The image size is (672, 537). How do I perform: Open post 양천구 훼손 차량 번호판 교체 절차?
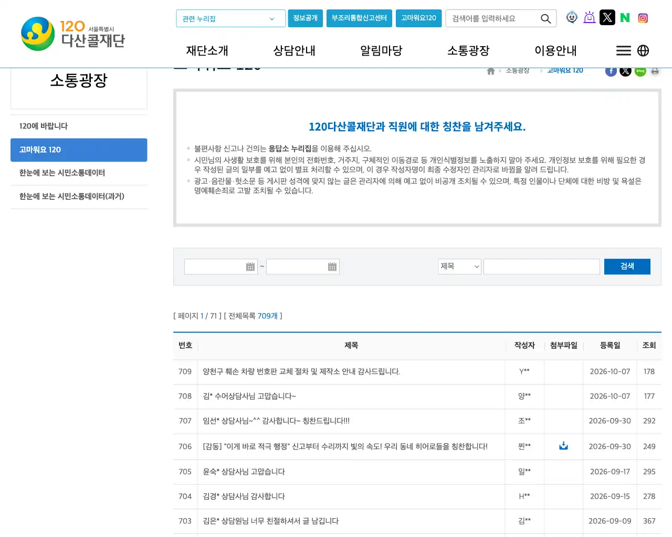pyautogui.click(x=301, y=371)
